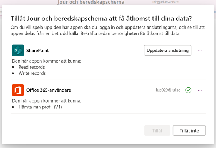Select the lup029@lul.se account text

click(x=168, y=90)
